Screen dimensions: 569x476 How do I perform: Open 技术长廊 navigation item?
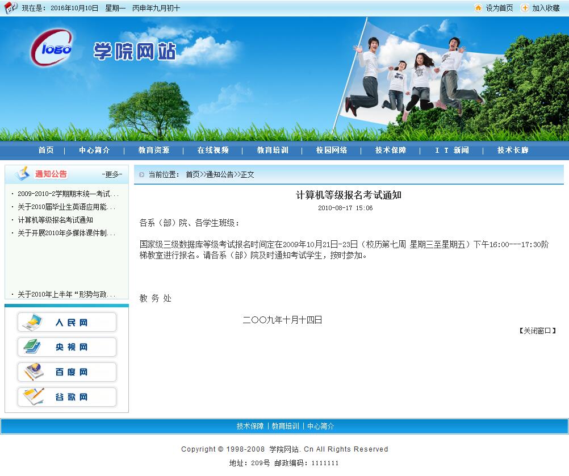513,150
